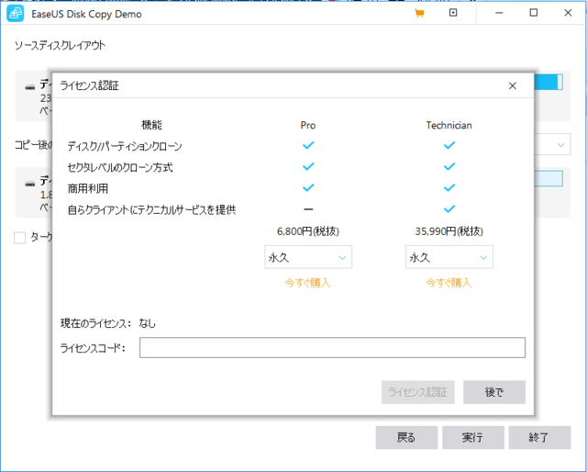This screenshot has height=472, width=587.
Task: Click the EaseUS Disk Copy app logo
Action: click(x=16, y=14)
